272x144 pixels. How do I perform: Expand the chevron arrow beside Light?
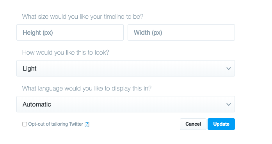click(x=229, y=69)
